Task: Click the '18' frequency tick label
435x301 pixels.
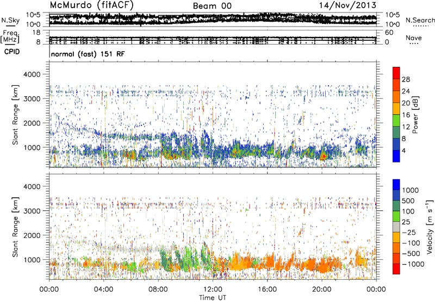Action: click(x=36, y=33)
